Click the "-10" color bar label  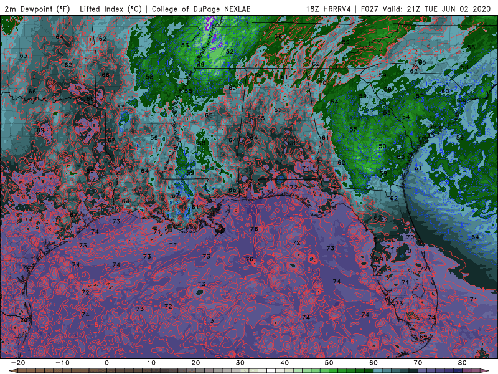tap(62, 363)
